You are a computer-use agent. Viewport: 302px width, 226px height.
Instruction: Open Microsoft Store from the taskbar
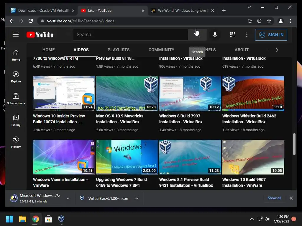[48, 219]
